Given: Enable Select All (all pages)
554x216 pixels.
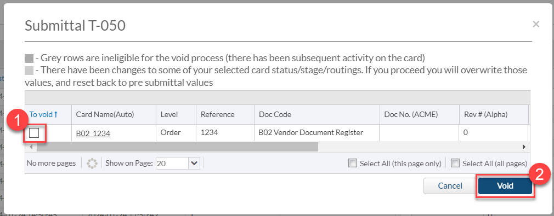Looking at the screenshot, I should pyautogui.click(x=455, y=163).
